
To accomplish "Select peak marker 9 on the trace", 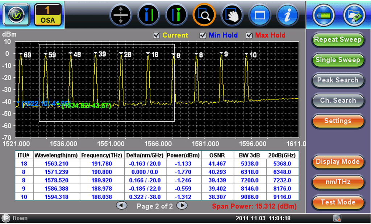I will tap(224, 54).
